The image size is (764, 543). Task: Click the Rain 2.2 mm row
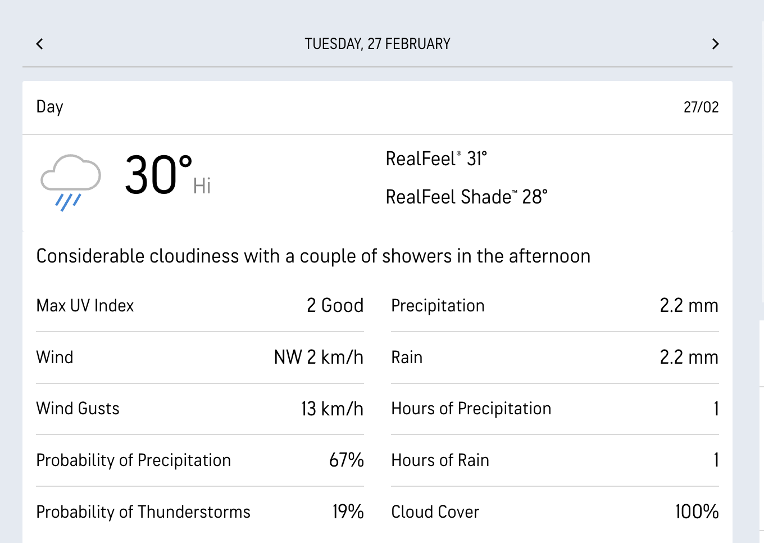tap(554, 358)
